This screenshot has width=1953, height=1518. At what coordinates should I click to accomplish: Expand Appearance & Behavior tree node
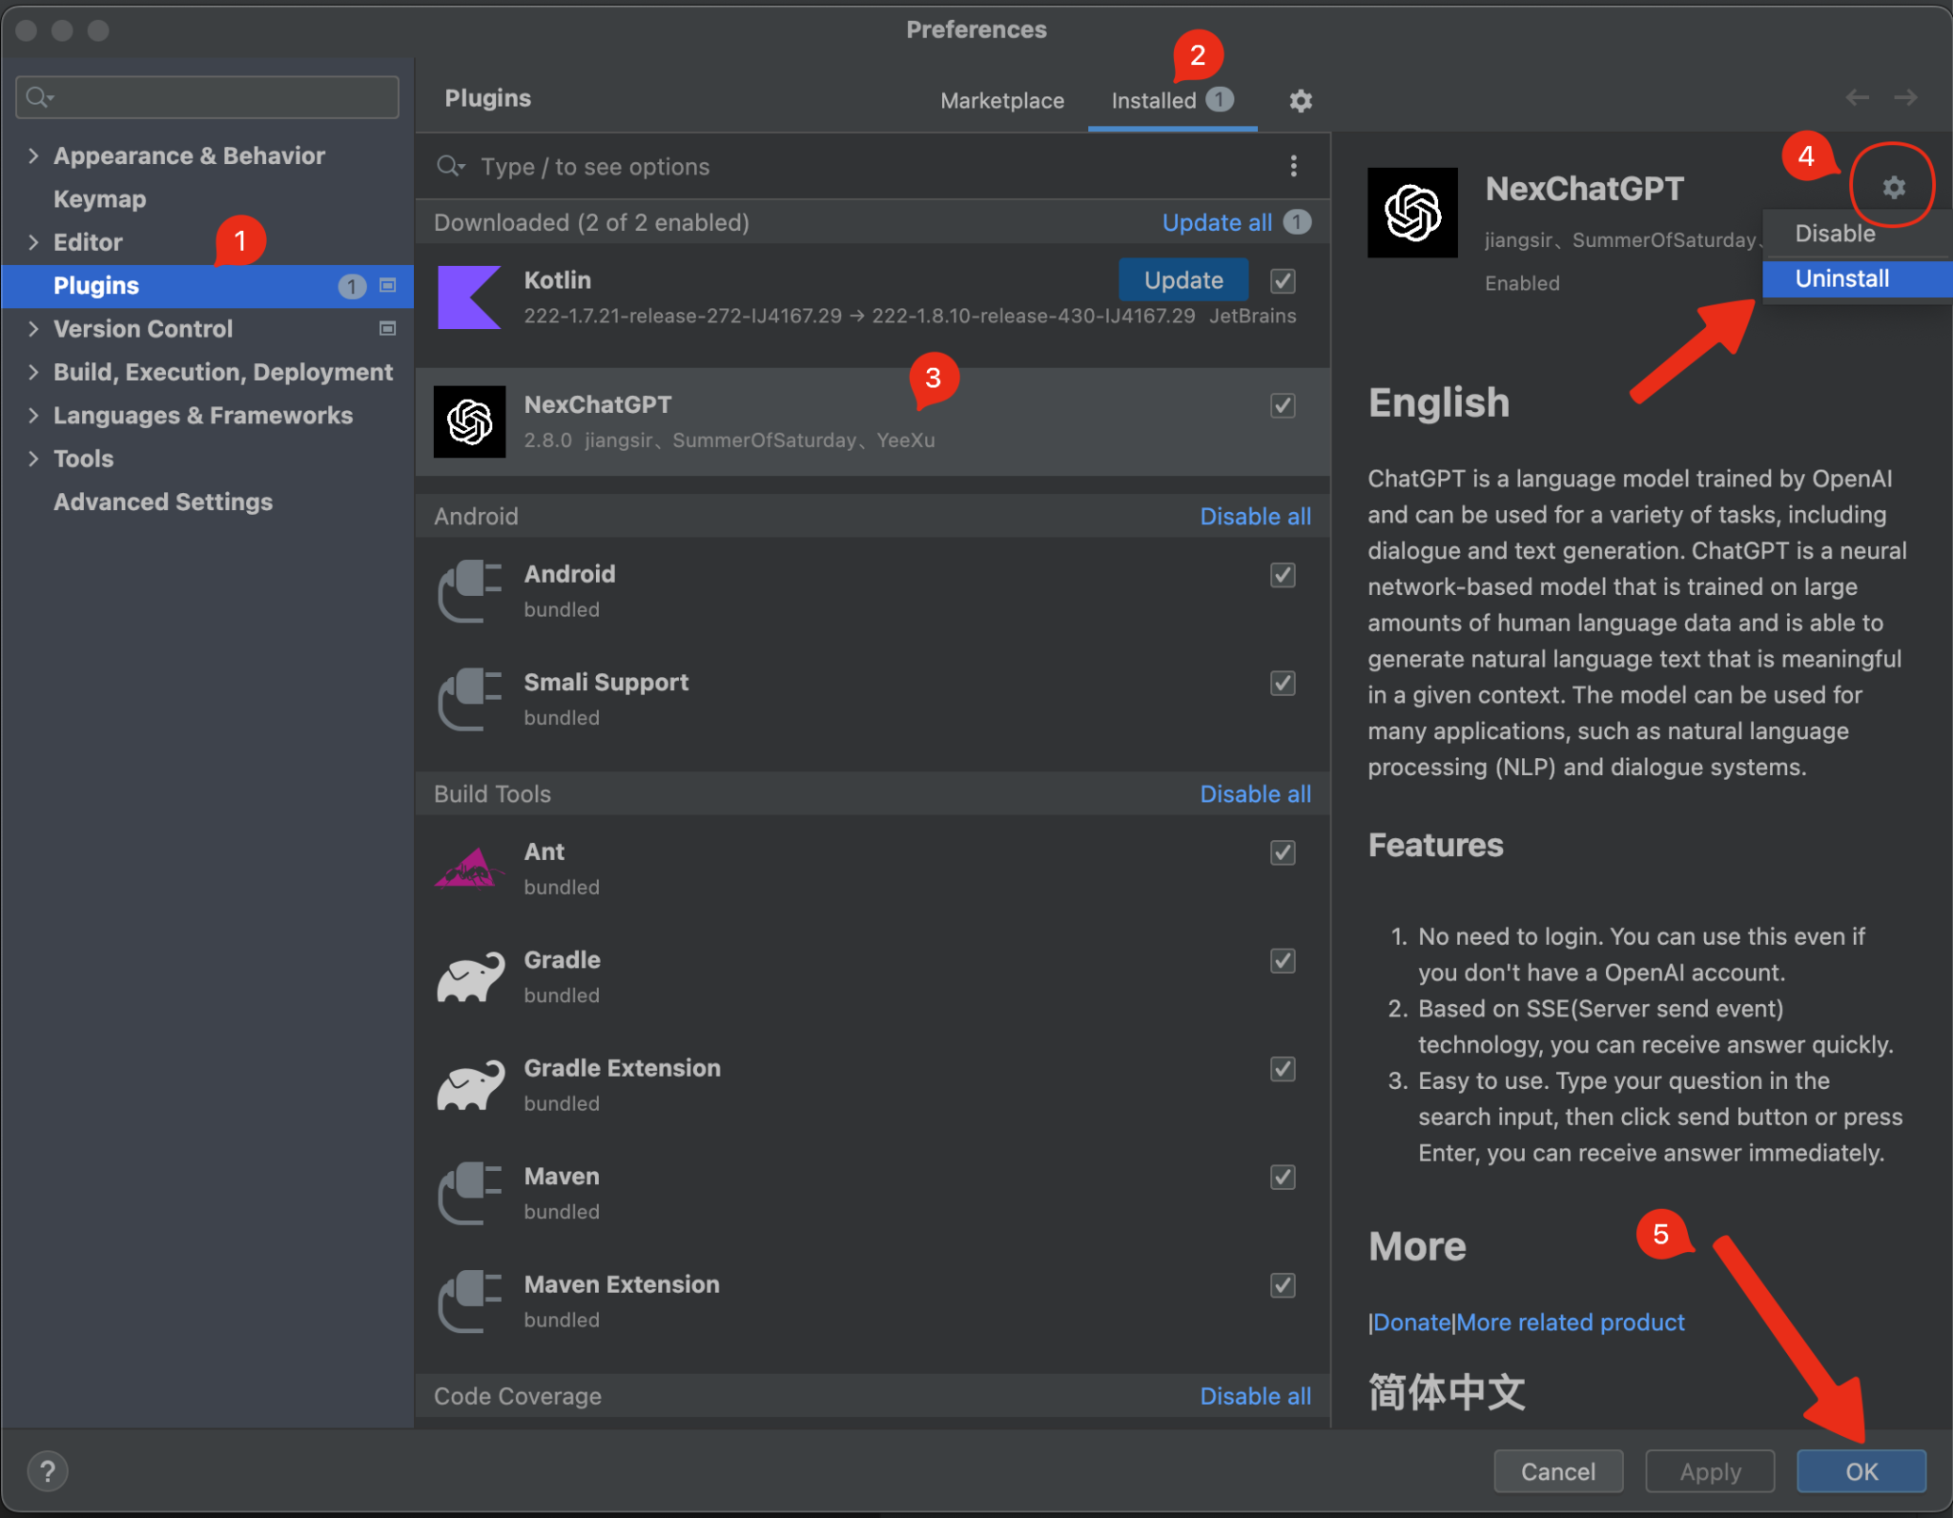point(33,155)
